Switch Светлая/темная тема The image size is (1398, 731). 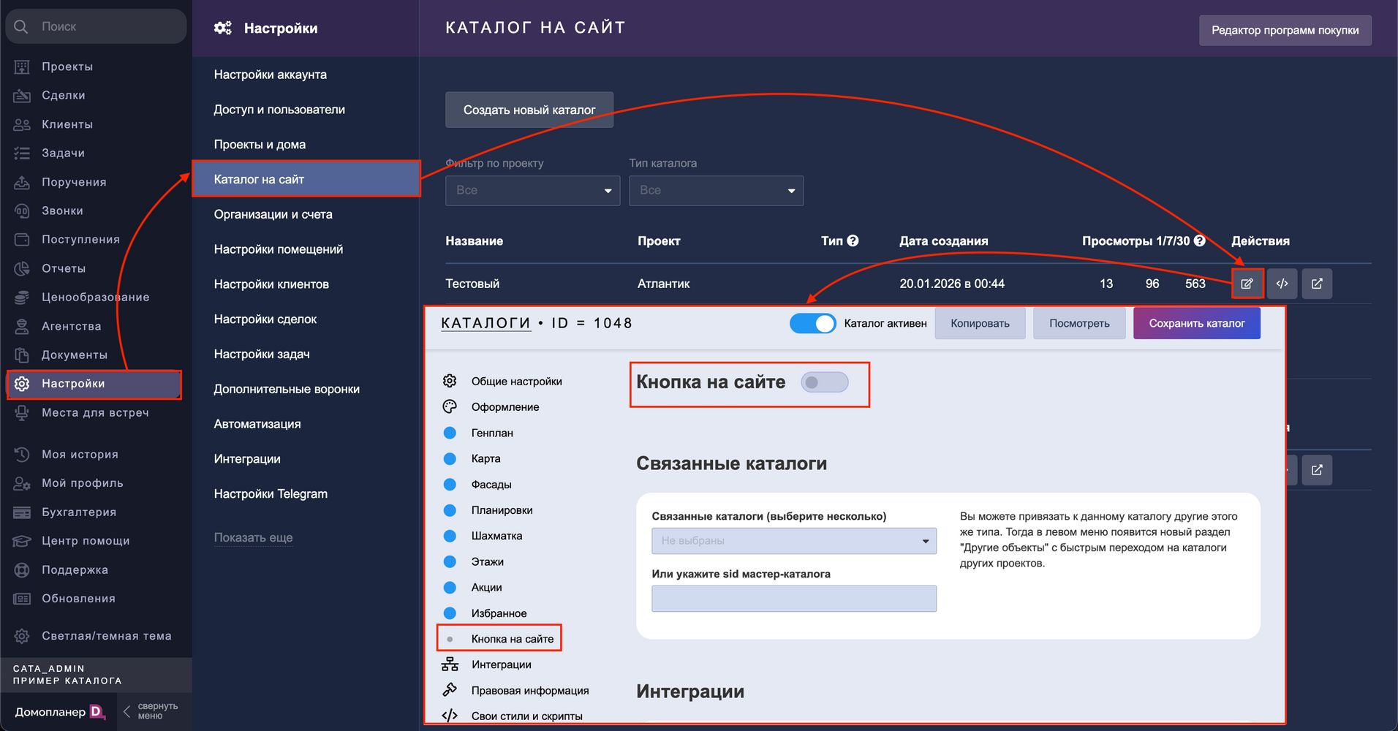coord(106,636)
